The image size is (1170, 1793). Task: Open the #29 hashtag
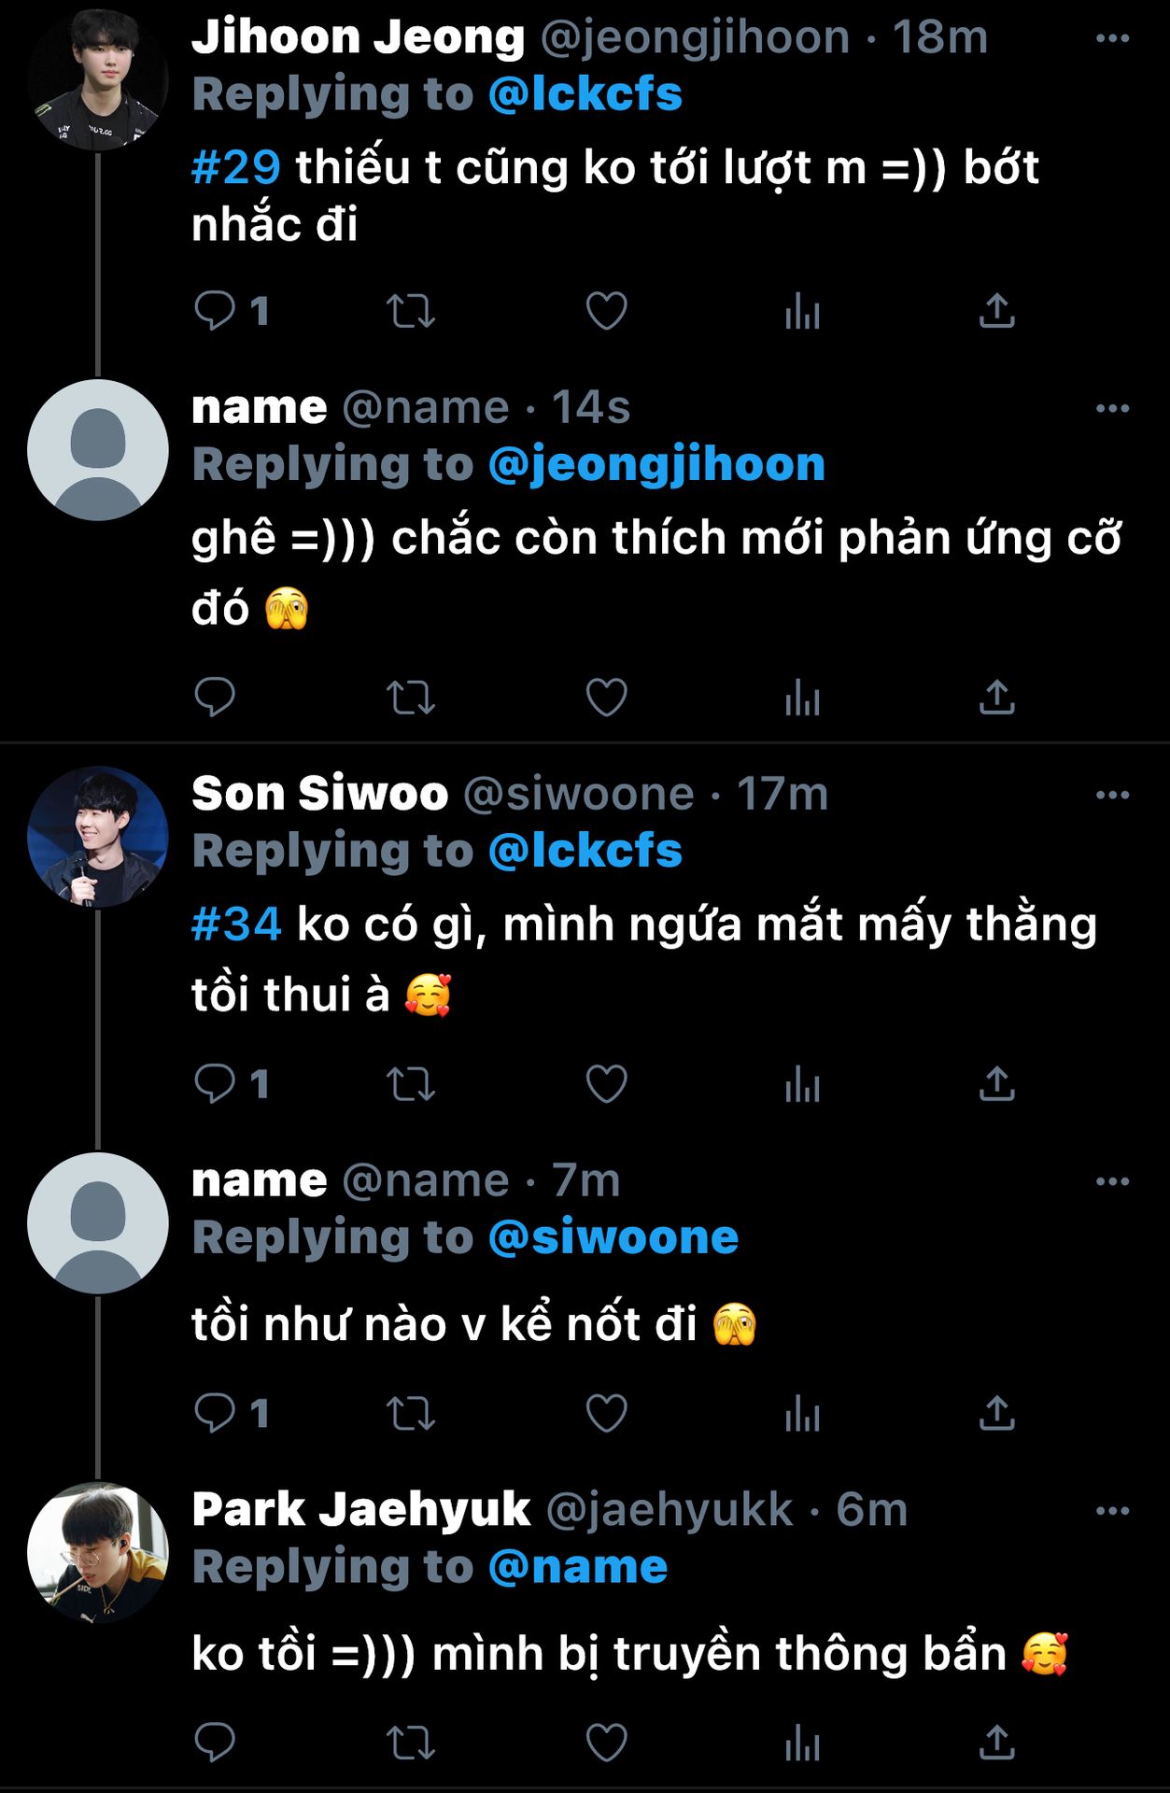(x=235, y=168)
